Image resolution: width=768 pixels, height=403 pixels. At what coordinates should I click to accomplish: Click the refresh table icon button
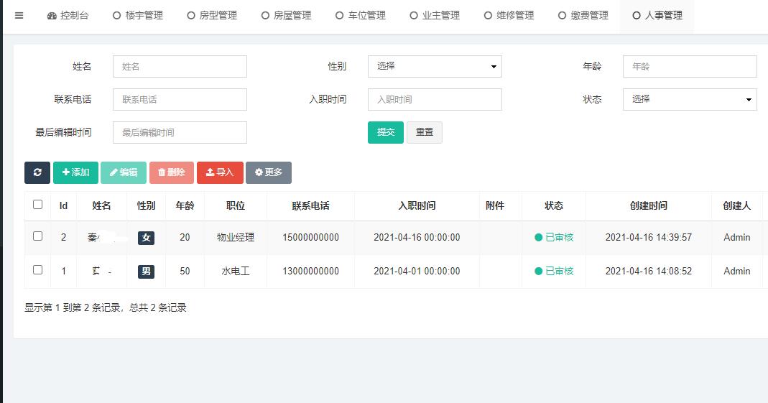click(37, 172)
